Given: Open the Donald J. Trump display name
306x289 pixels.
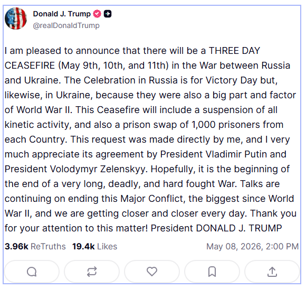Looking at the screenshot, I should click(62, 14).
